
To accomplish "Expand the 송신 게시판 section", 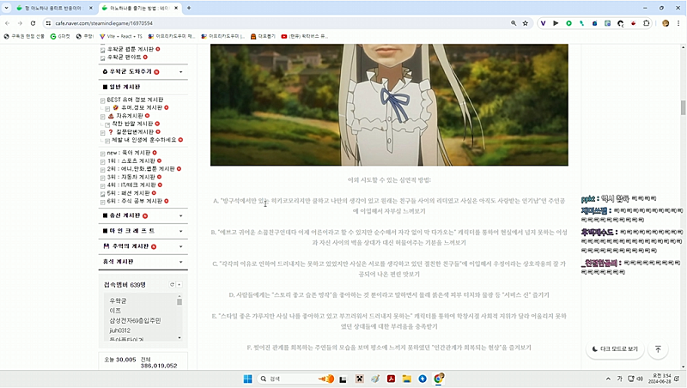I will (181, 215).
